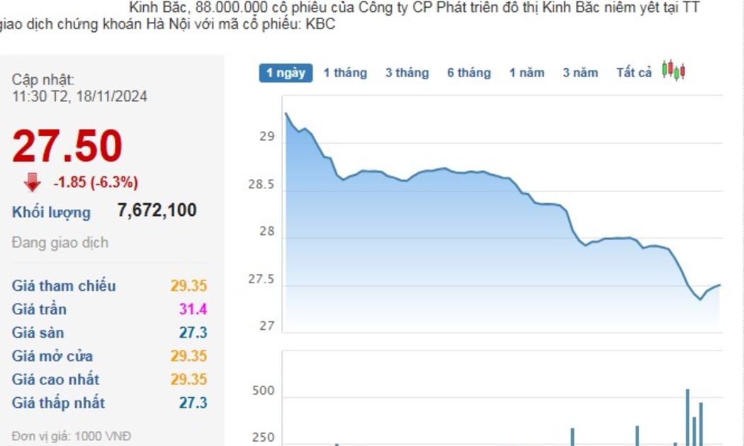
Task: Click the Giá sàn label
Action: 38,333
